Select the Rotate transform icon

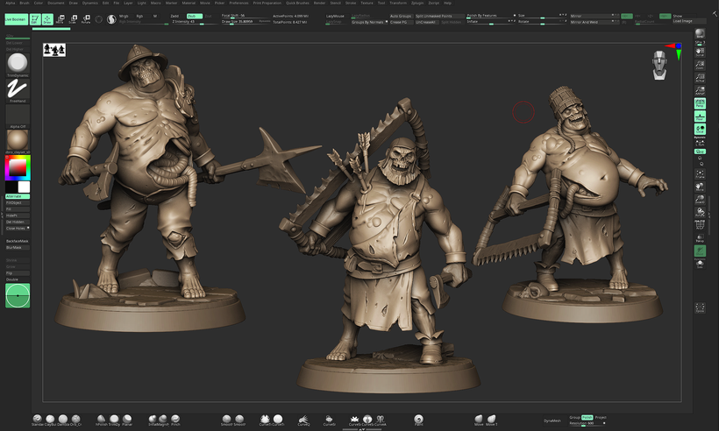click(85, 18)
